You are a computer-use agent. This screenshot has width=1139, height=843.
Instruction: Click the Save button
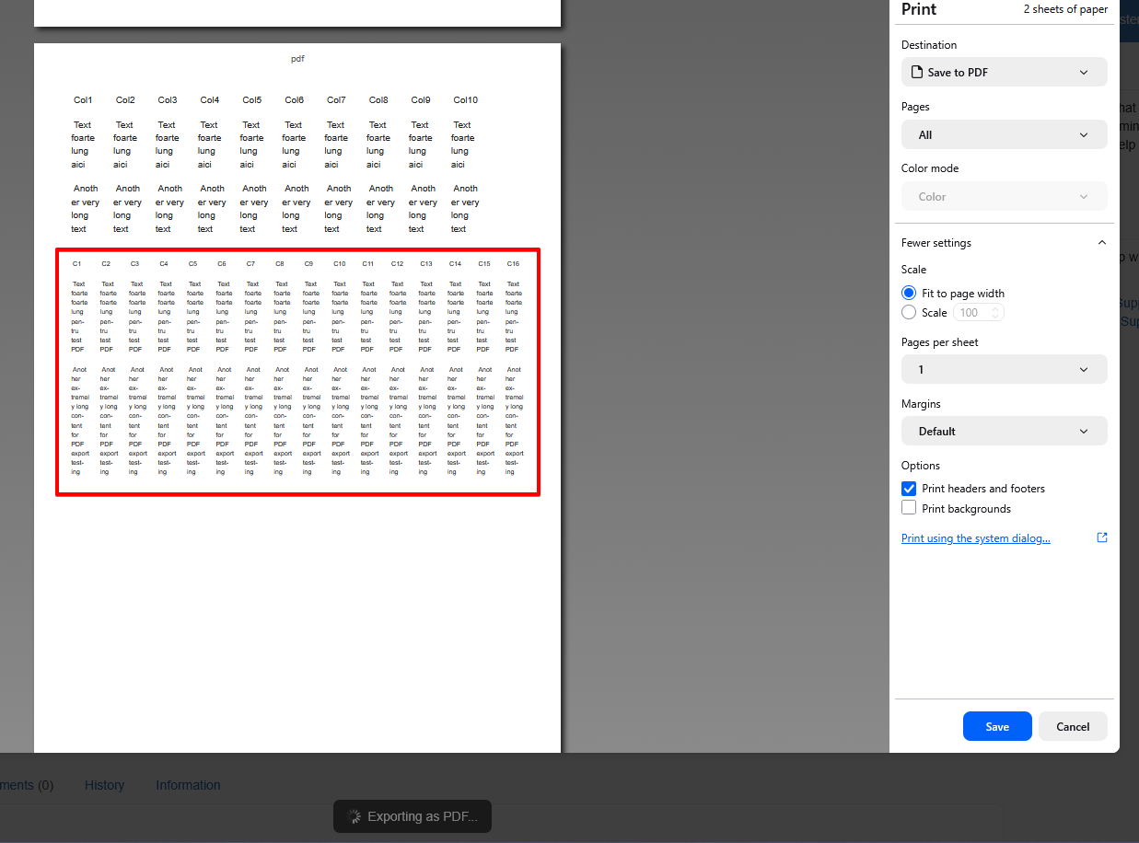click(997, 726)
